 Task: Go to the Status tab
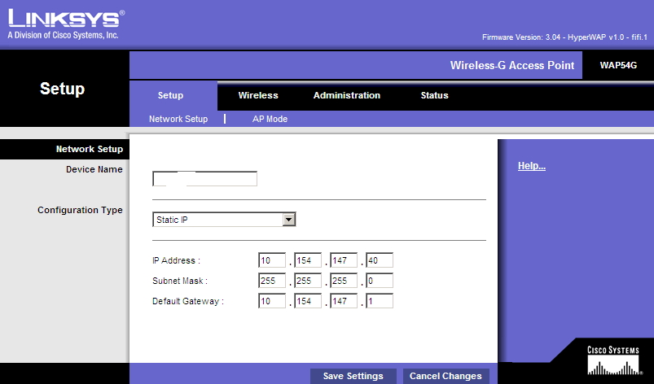[x=434, y=95]
